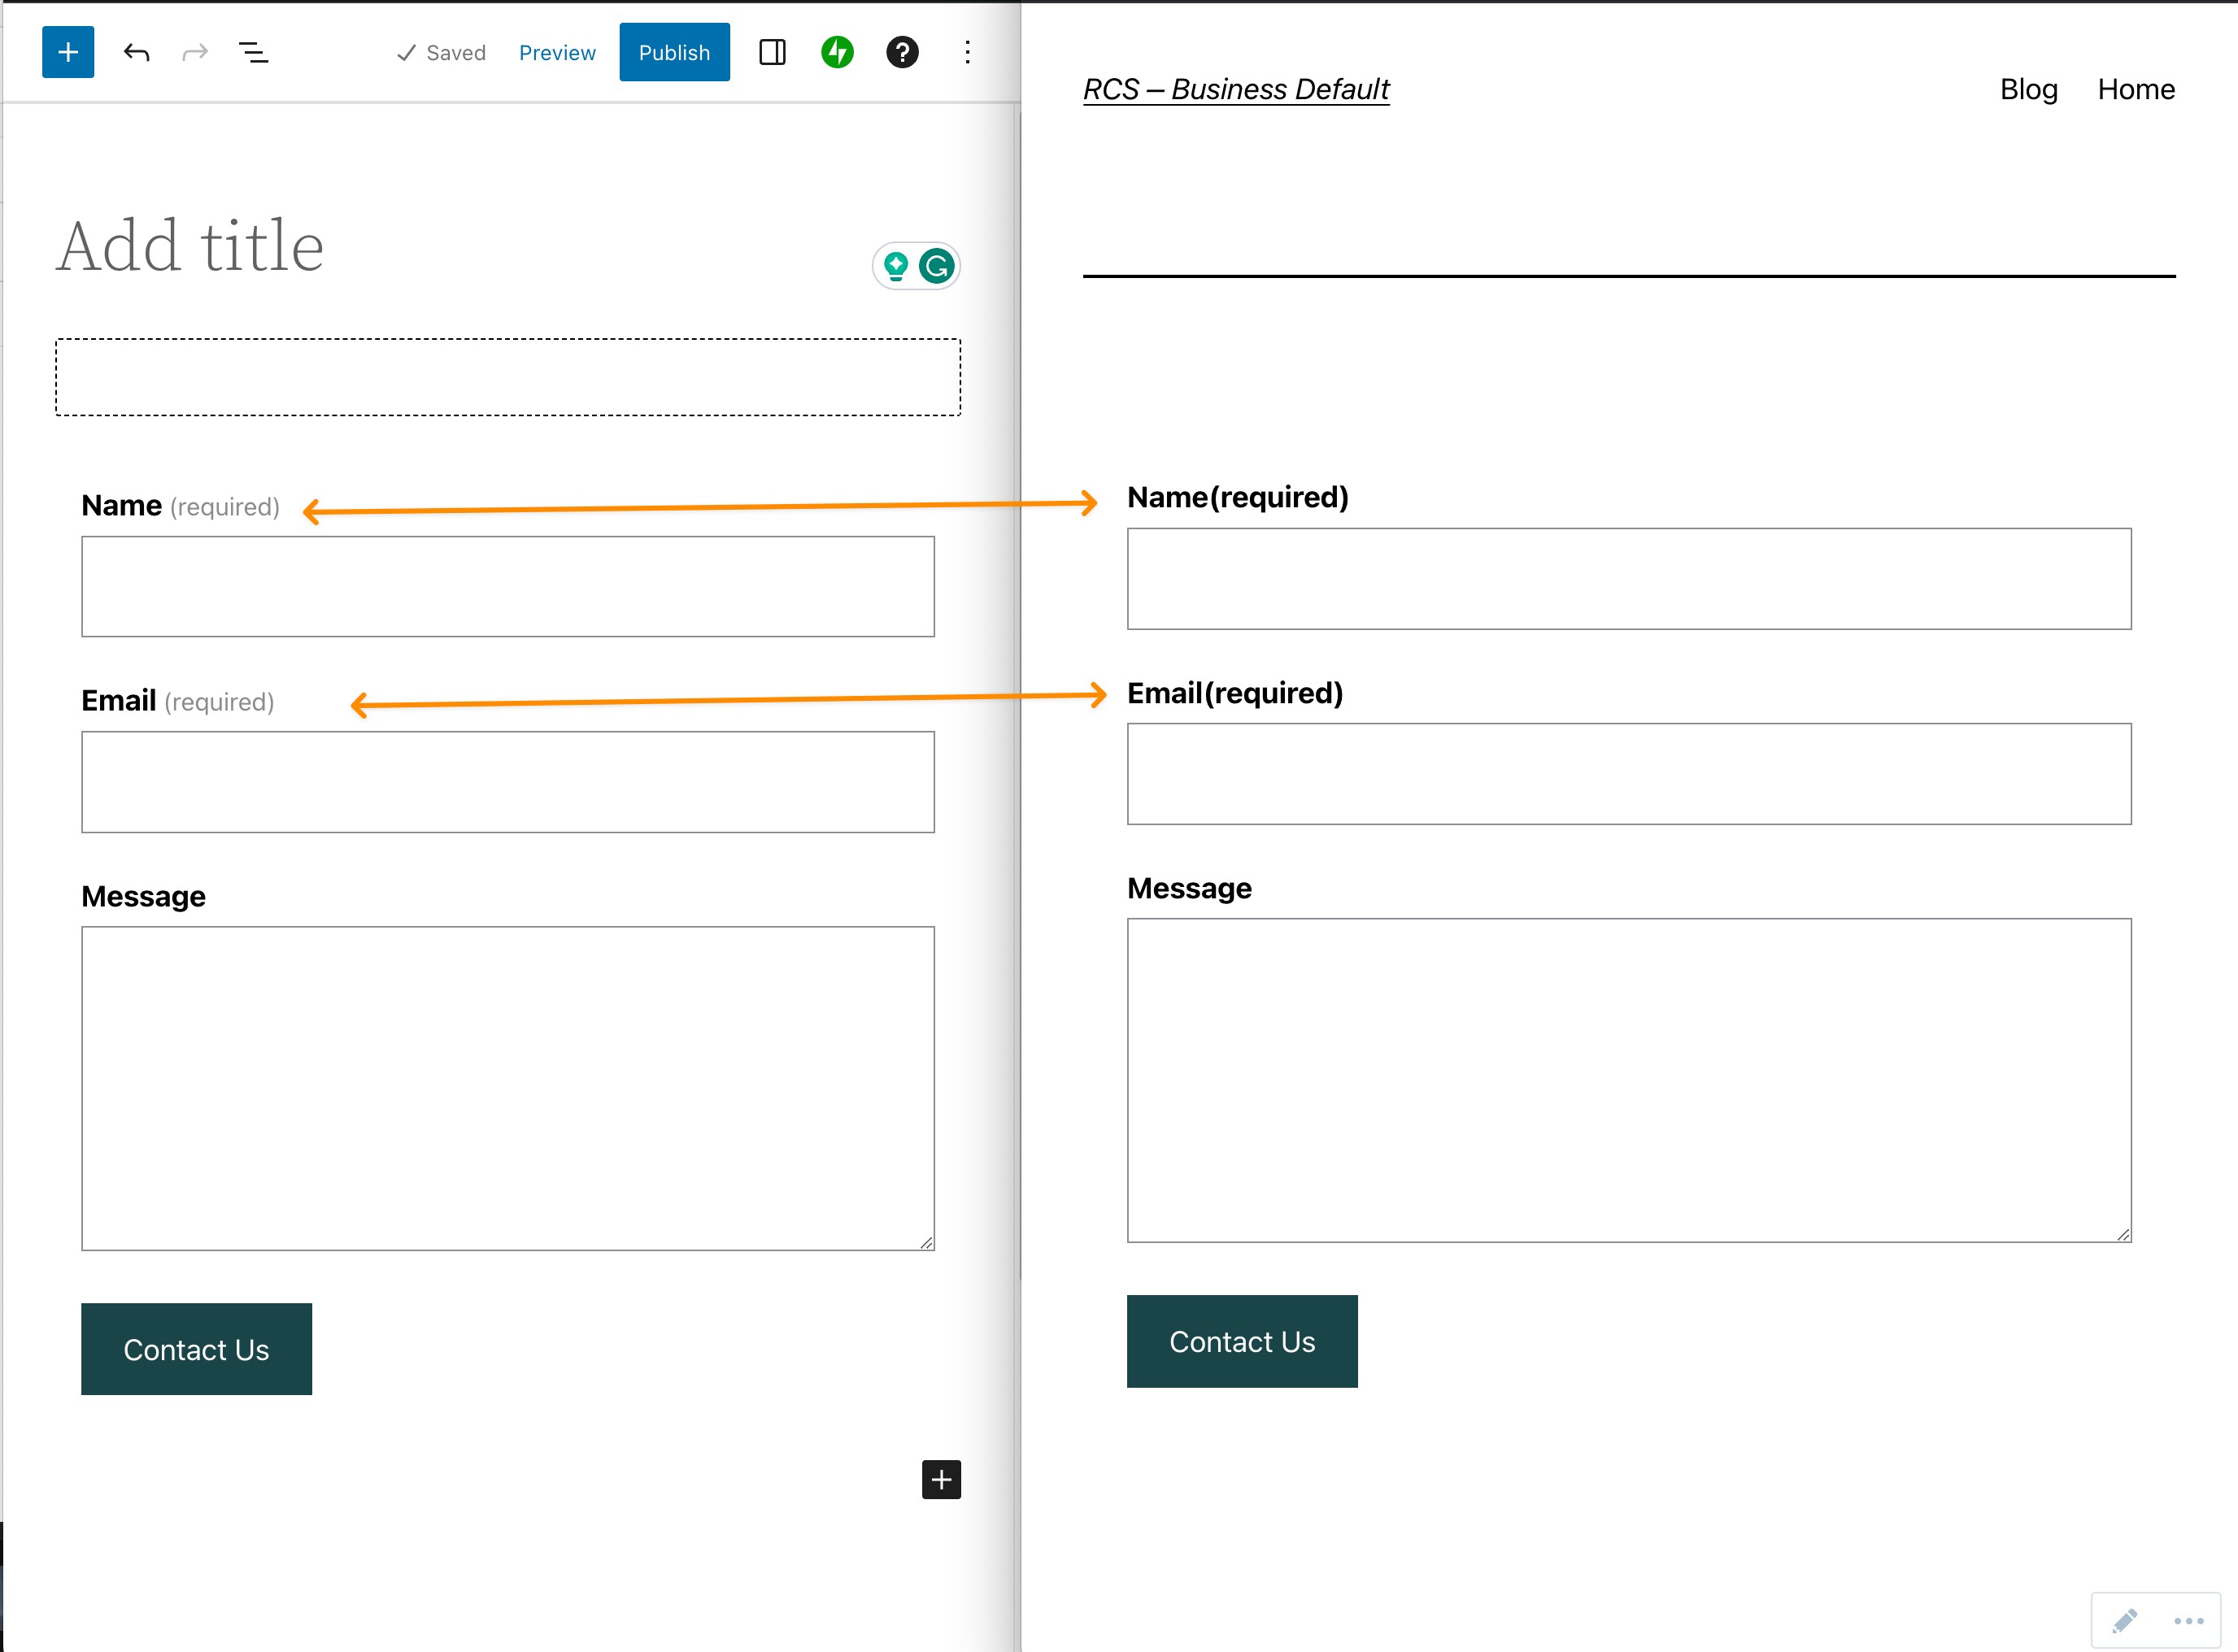Open the editor Help
The width and height of the screenshot is (2238, 1652).
click(902, 52)
